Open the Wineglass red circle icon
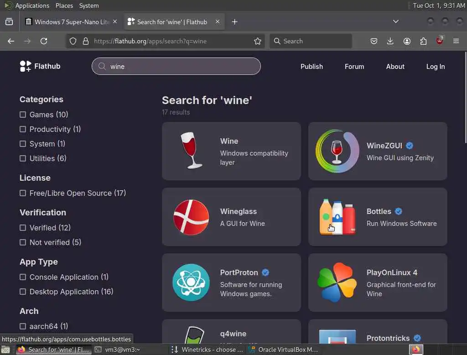 point(191,217)
